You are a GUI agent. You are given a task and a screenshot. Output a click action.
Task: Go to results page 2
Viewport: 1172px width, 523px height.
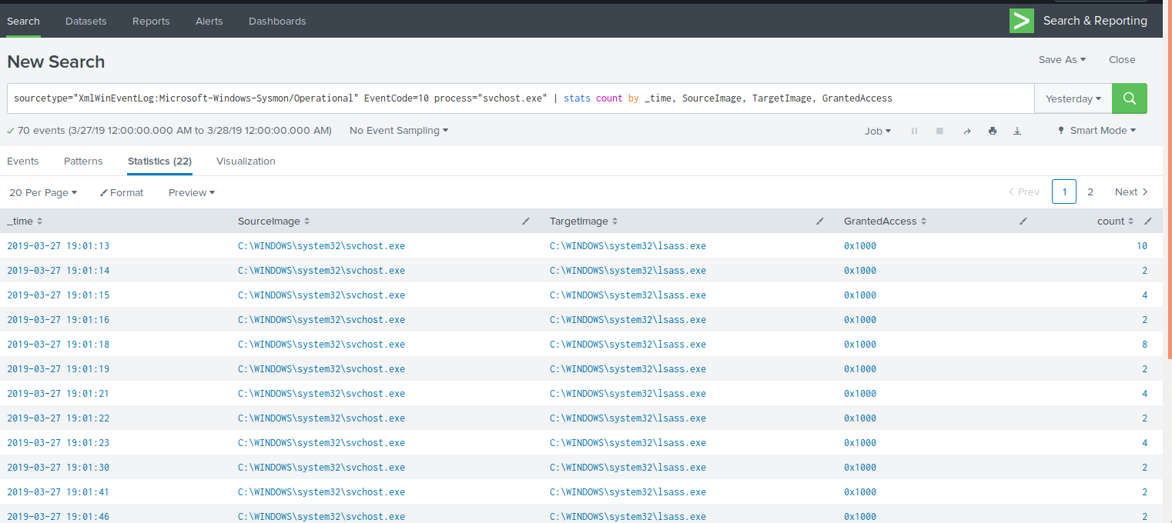tap(1090, 192)
